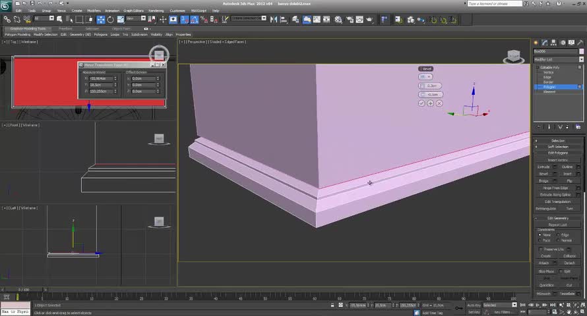587x316 pixels.
Task: Click the Select and Link chain icon
Action: point(6,19)
